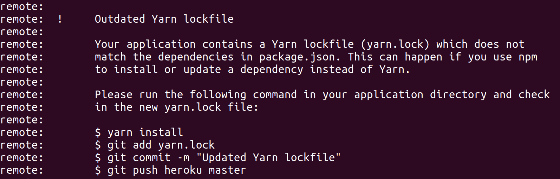
Task: Click the exclamation mark warning symbol
Action: (x=60, y=19)
